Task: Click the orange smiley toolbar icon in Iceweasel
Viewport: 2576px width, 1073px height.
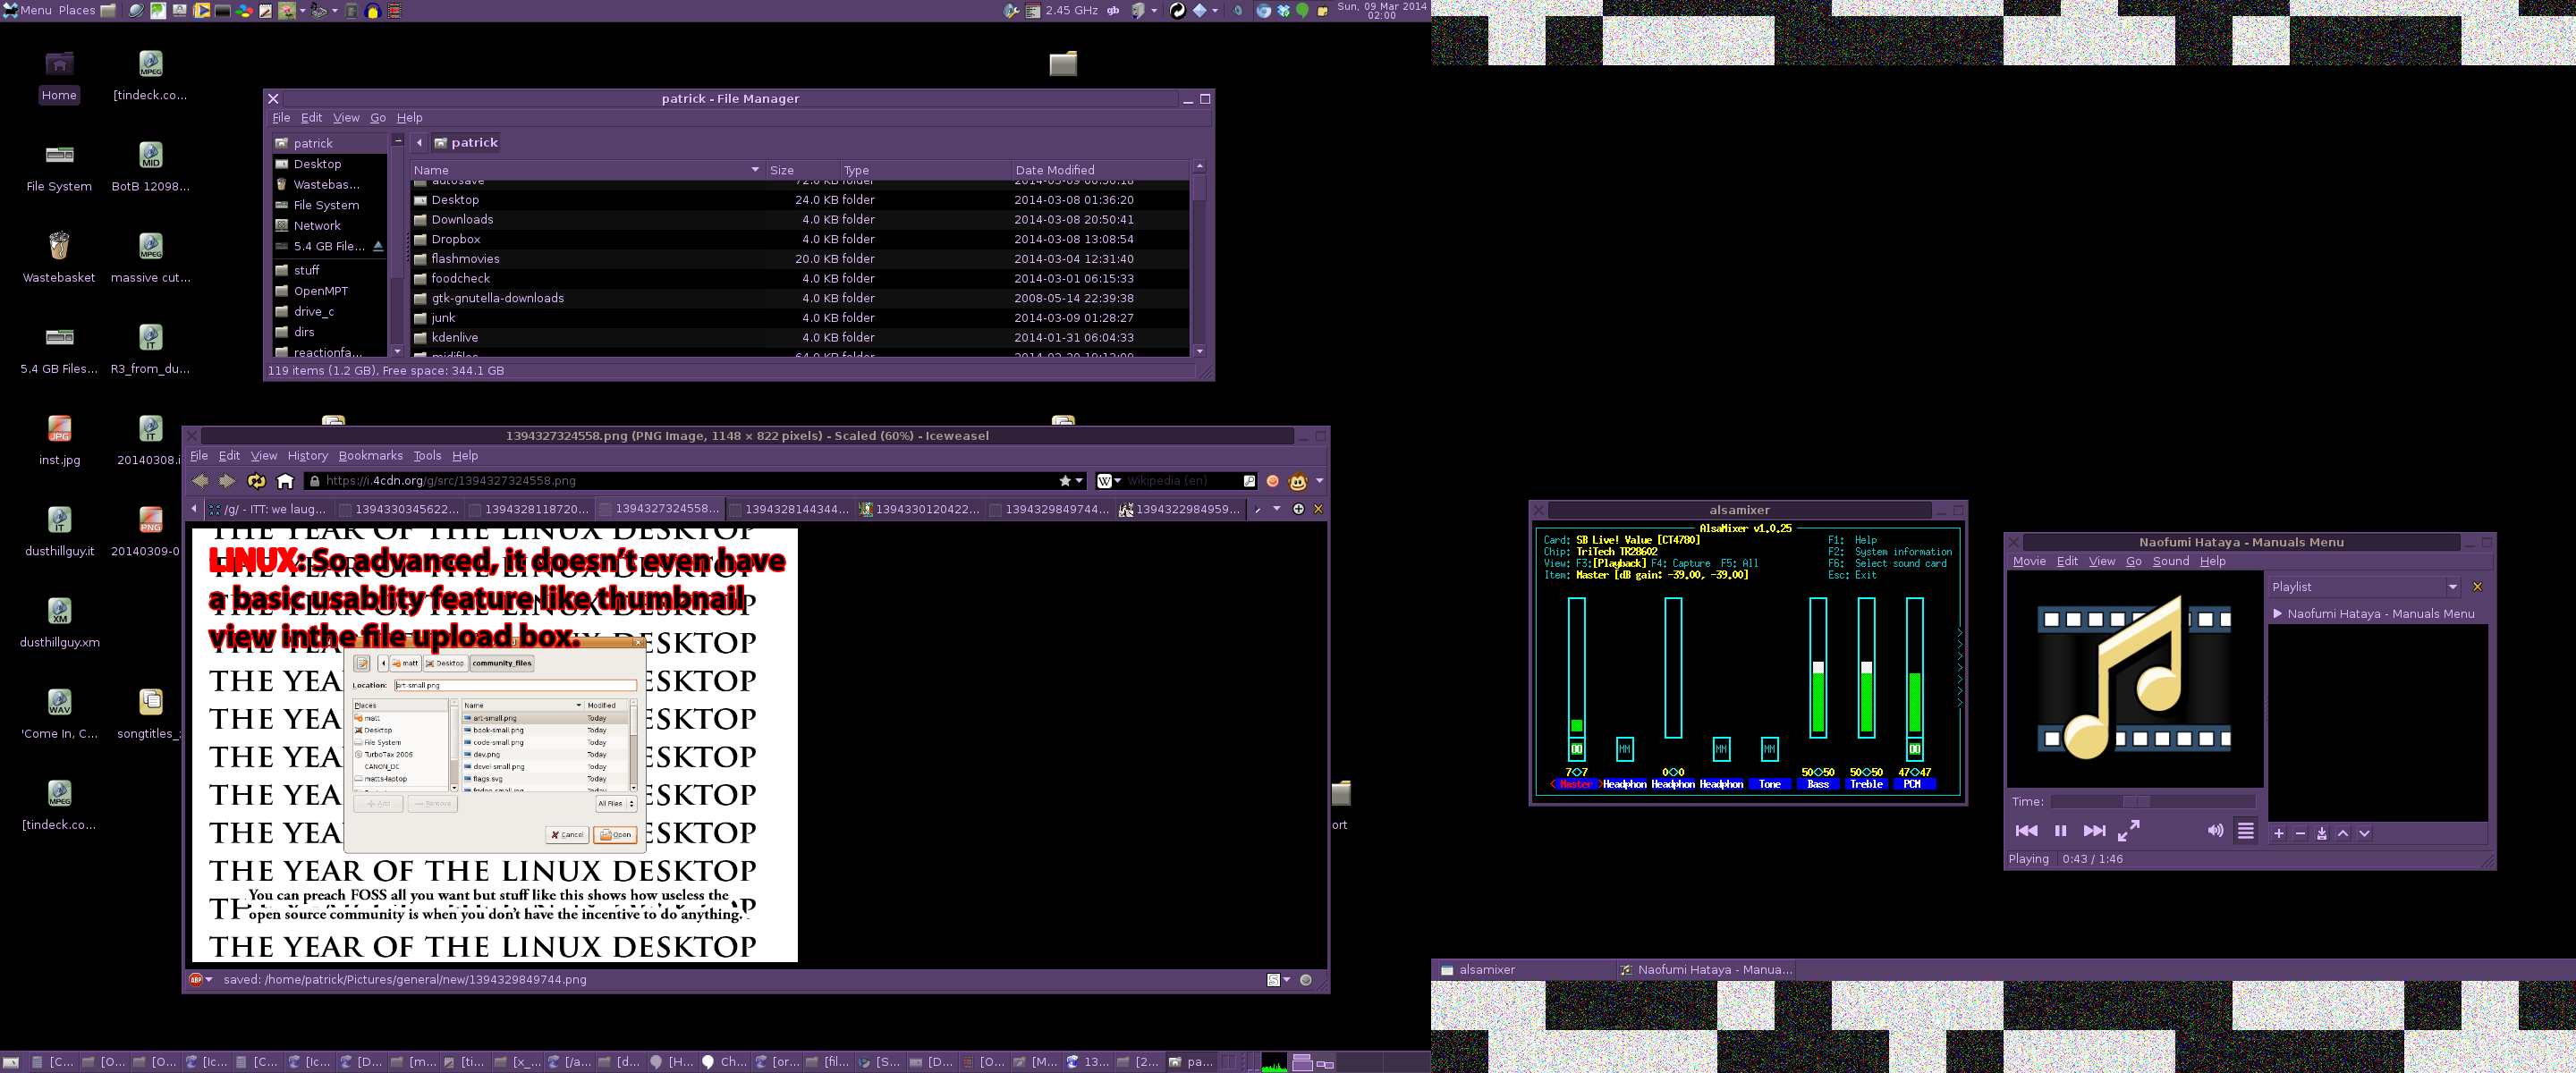Action: tap(1272, 481)
